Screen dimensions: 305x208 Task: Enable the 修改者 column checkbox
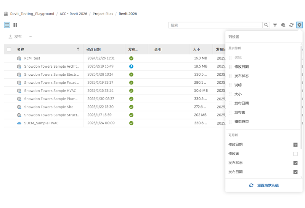(295, 154)
